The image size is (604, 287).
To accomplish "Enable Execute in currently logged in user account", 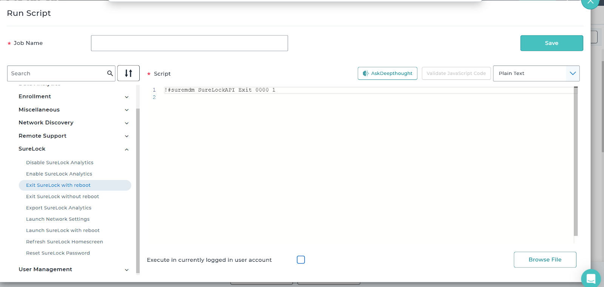I will tap(301, 260).
